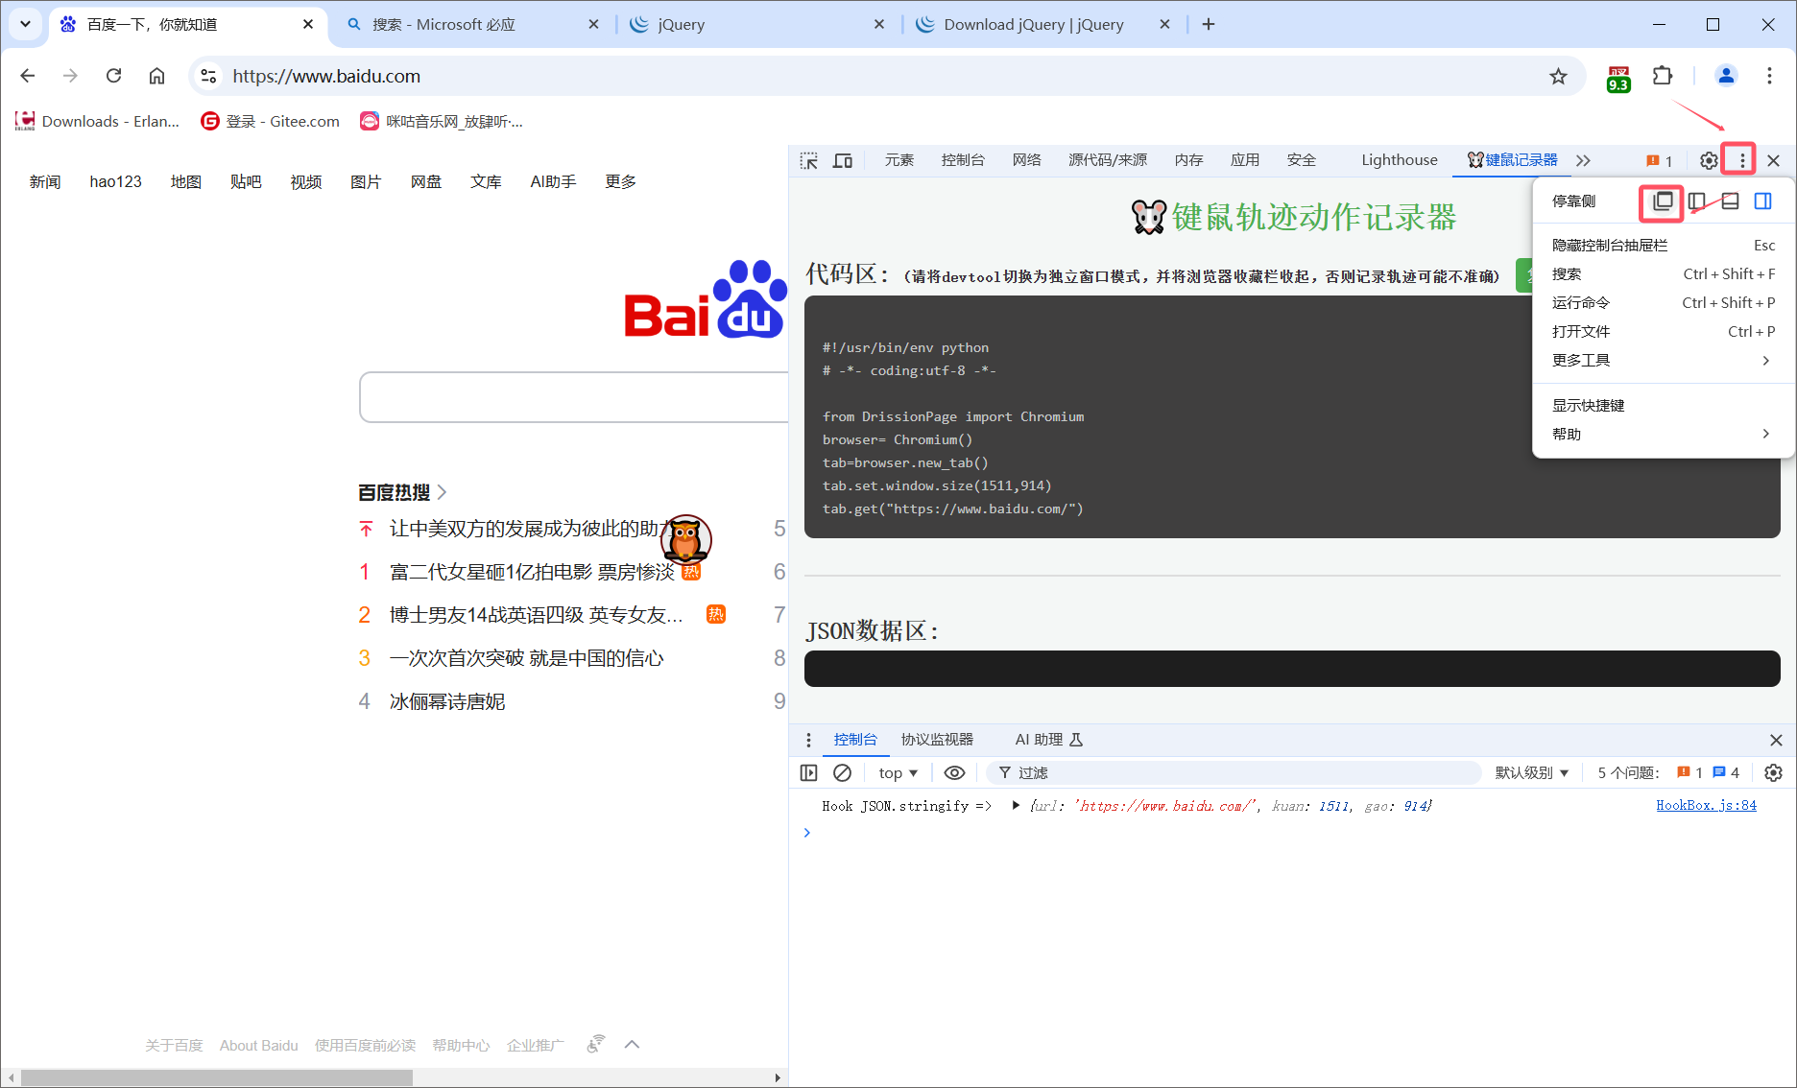Go to browser home page
Screen dimensions: 1797x1088
click(x=156, y=76)
